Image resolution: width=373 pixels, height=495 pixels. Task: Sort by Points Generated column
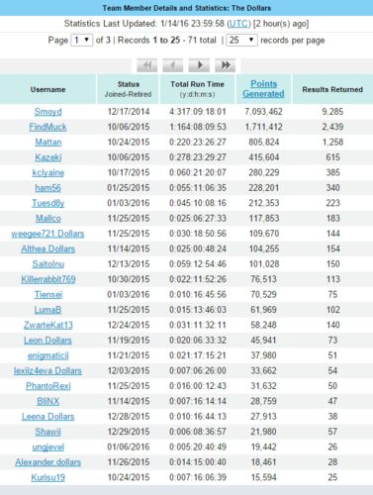click(263, 89)
